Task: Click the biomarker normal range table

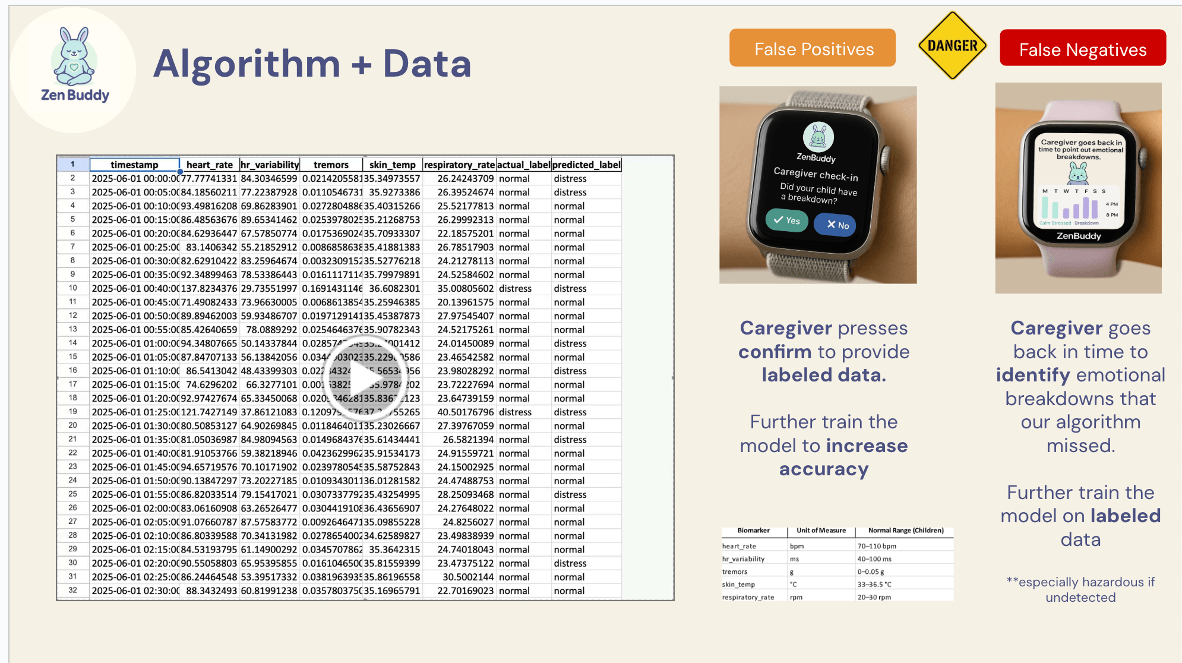Action: coord(837,564)
